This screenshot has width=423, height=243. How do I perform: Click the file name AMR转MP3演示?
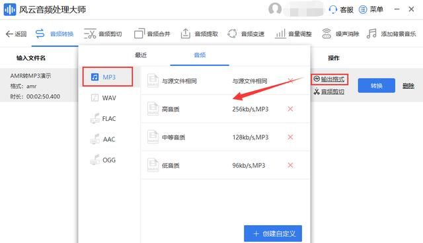30,76
